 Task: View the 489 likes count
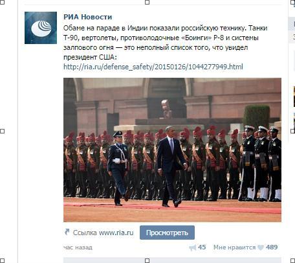click(272, 247)
